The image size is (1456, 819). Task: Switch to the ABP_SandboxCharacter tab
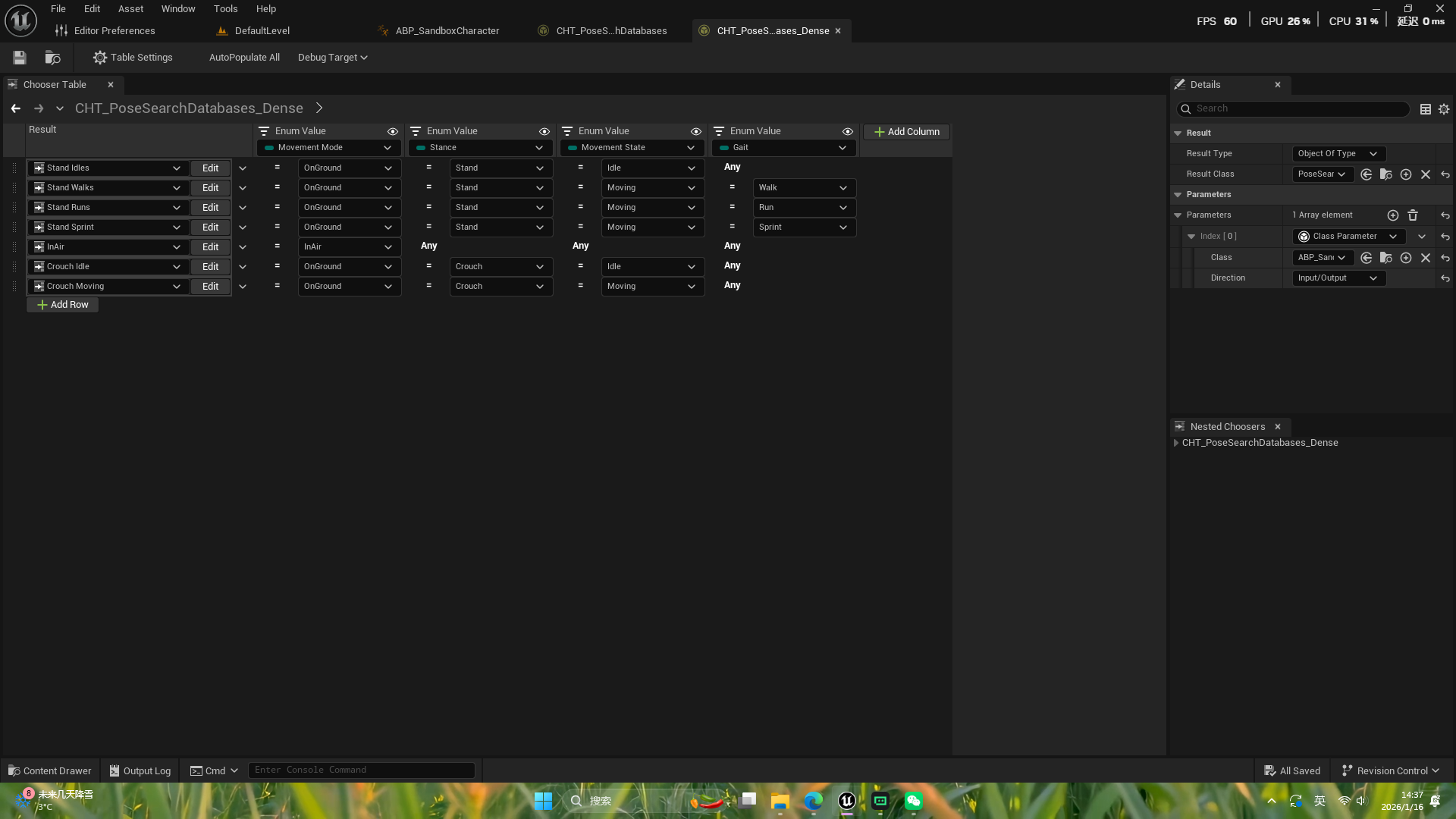447,31
